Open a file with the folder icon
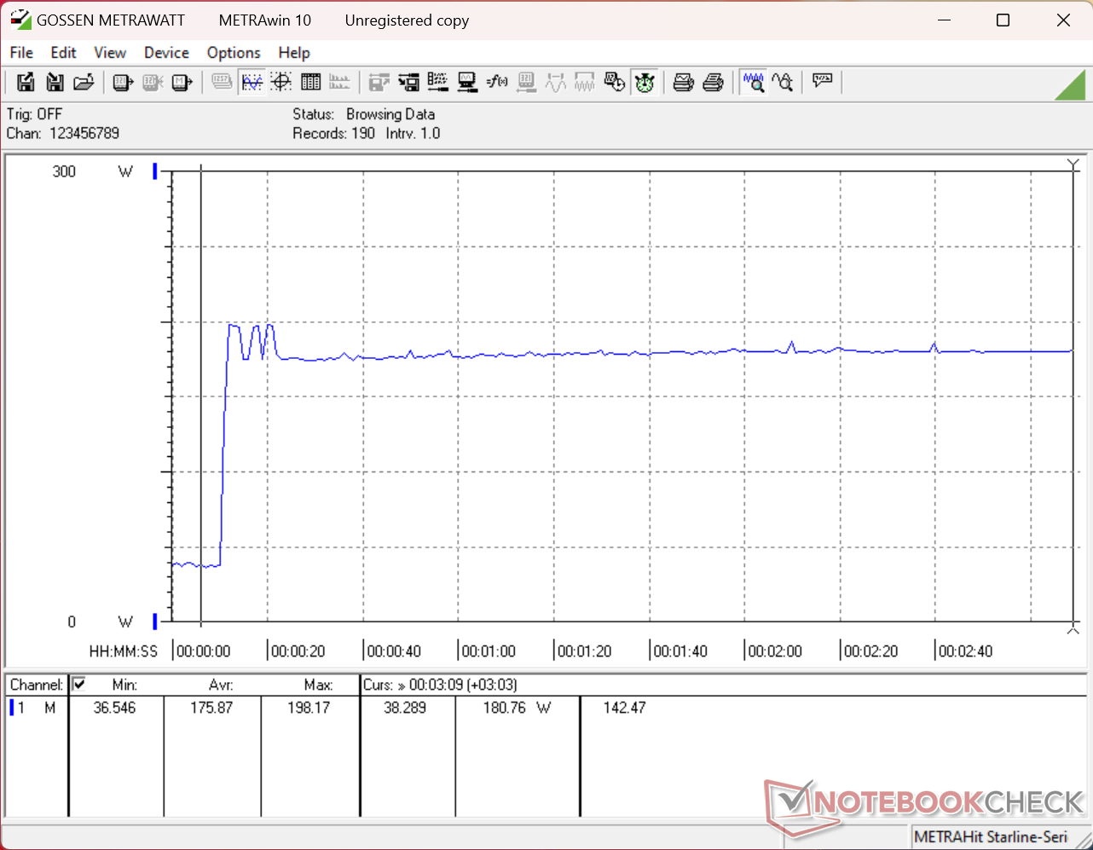Screen dimensions: 1093x850 84,82
